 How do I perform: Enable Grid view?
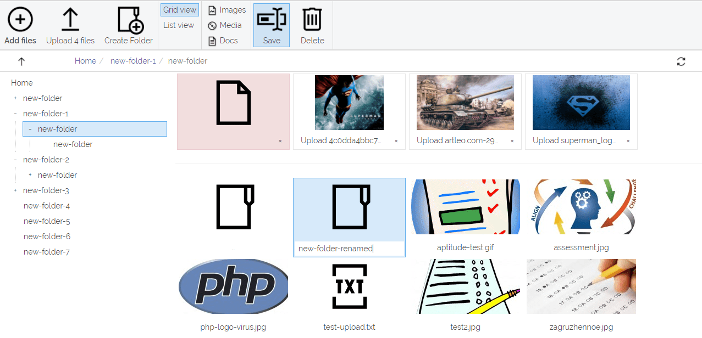click(x=179, y=9)
